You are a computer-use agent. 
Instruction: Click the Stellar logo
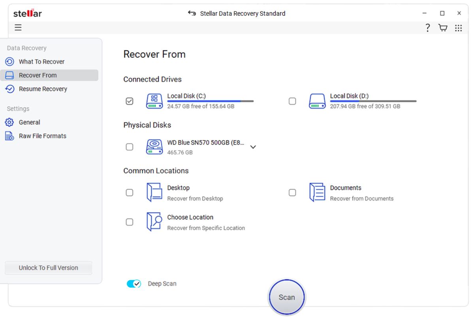point(28,13)
